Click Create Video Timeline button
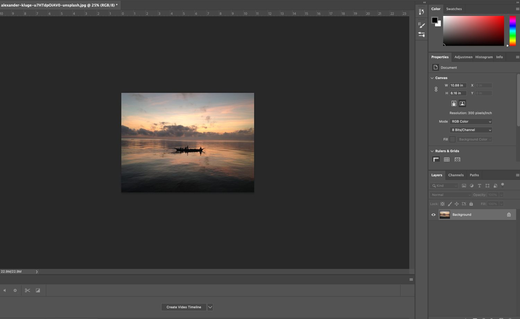 click(184, 307)
